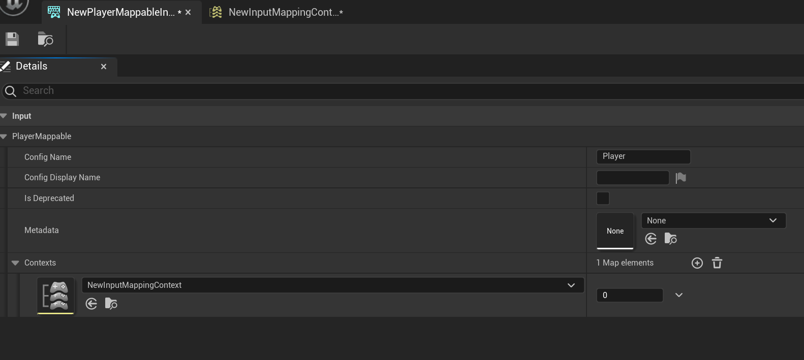This screenshot has width=804, height=360.
Task: Collapse the Contexts map section
Action: point(15,263)
